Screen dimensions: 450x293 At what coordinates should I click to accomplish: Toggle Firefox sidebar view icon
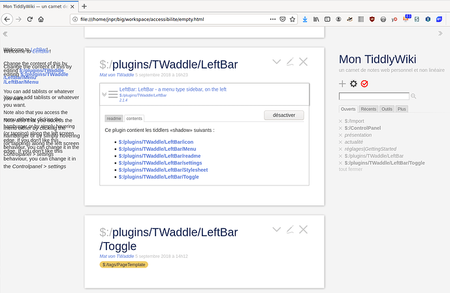coord(327,19)
